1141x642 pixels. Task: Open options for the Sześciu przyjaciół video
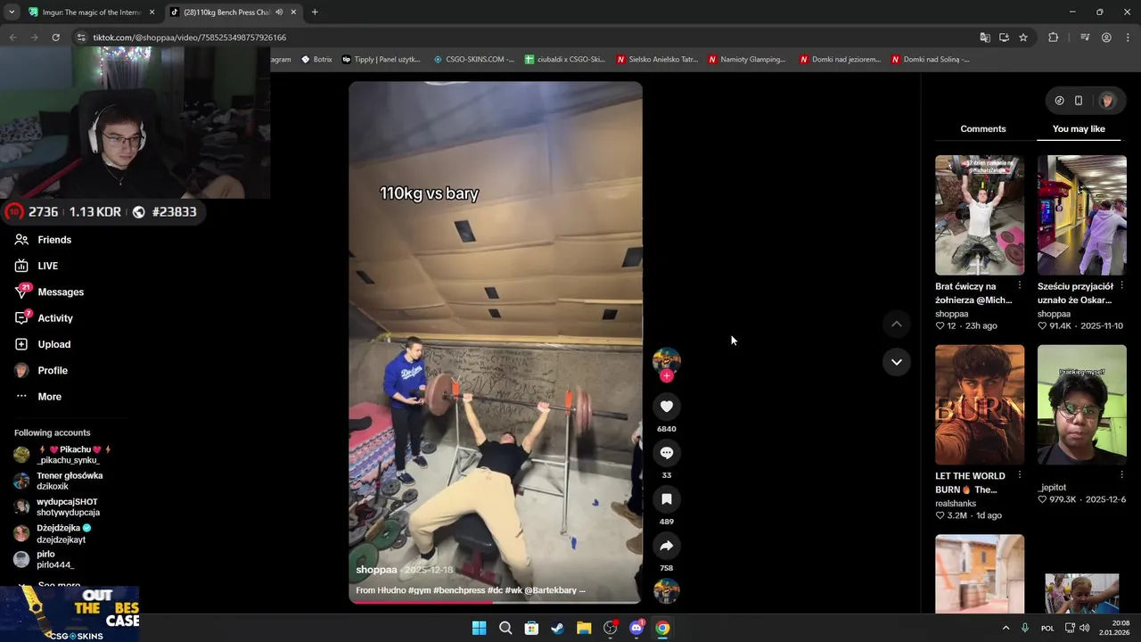(1121, 285)
